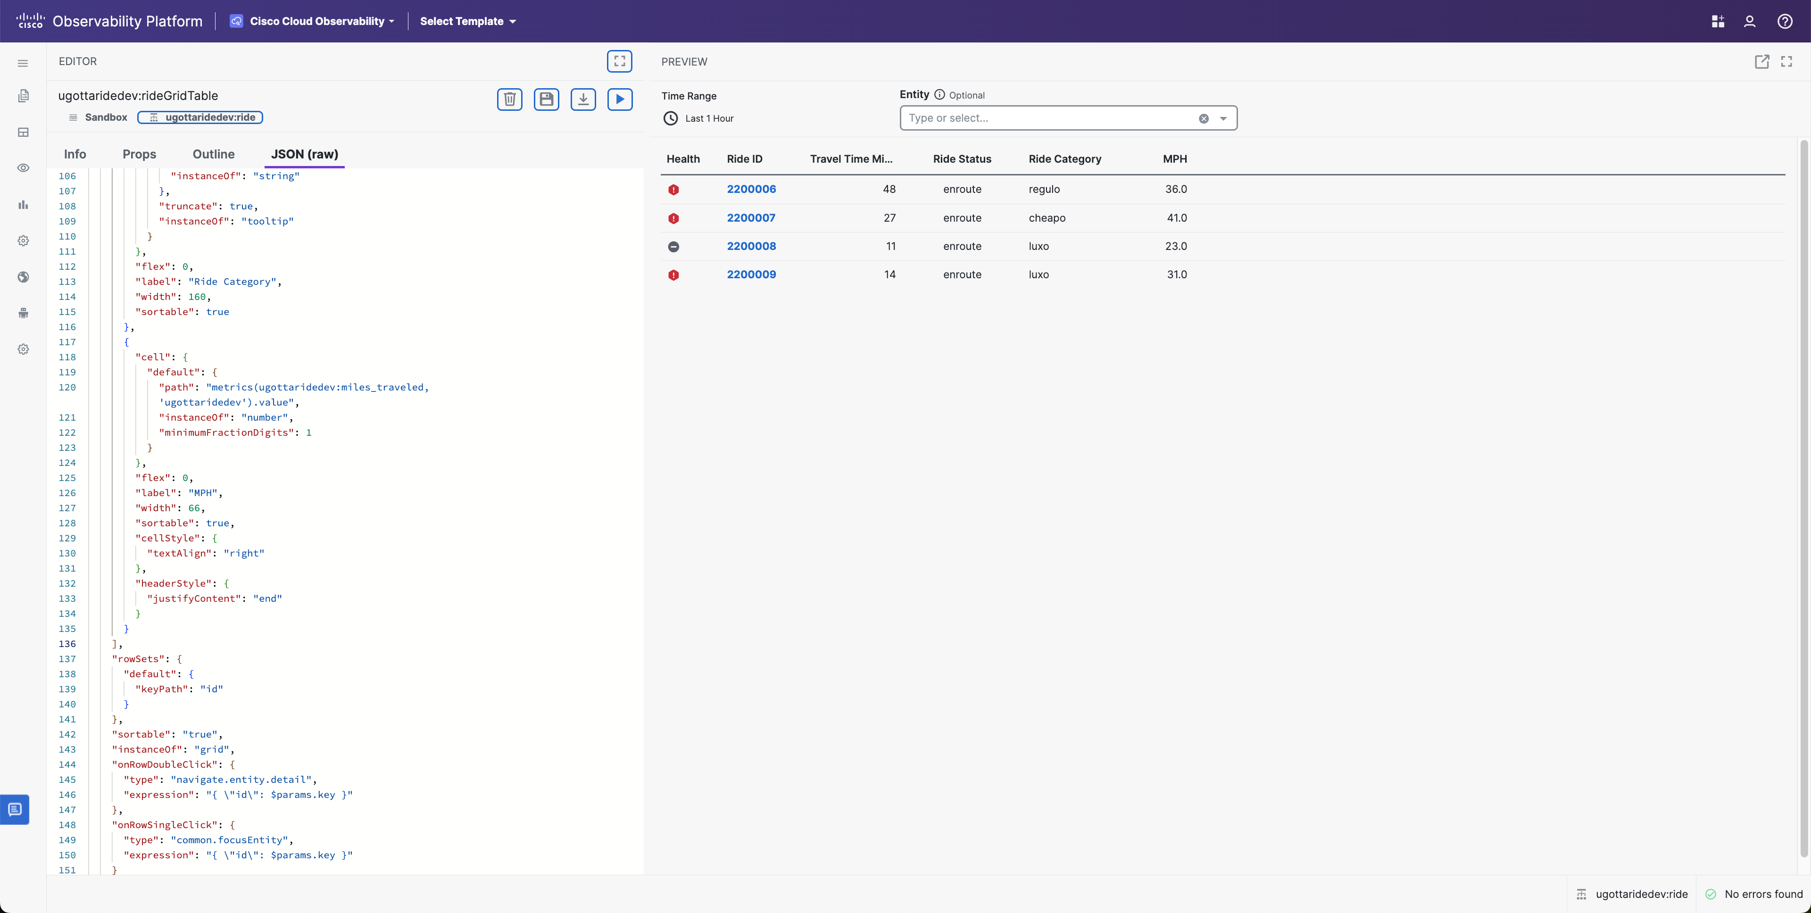
Task: Switch to the Outline tab
Action: pos(213,154)
